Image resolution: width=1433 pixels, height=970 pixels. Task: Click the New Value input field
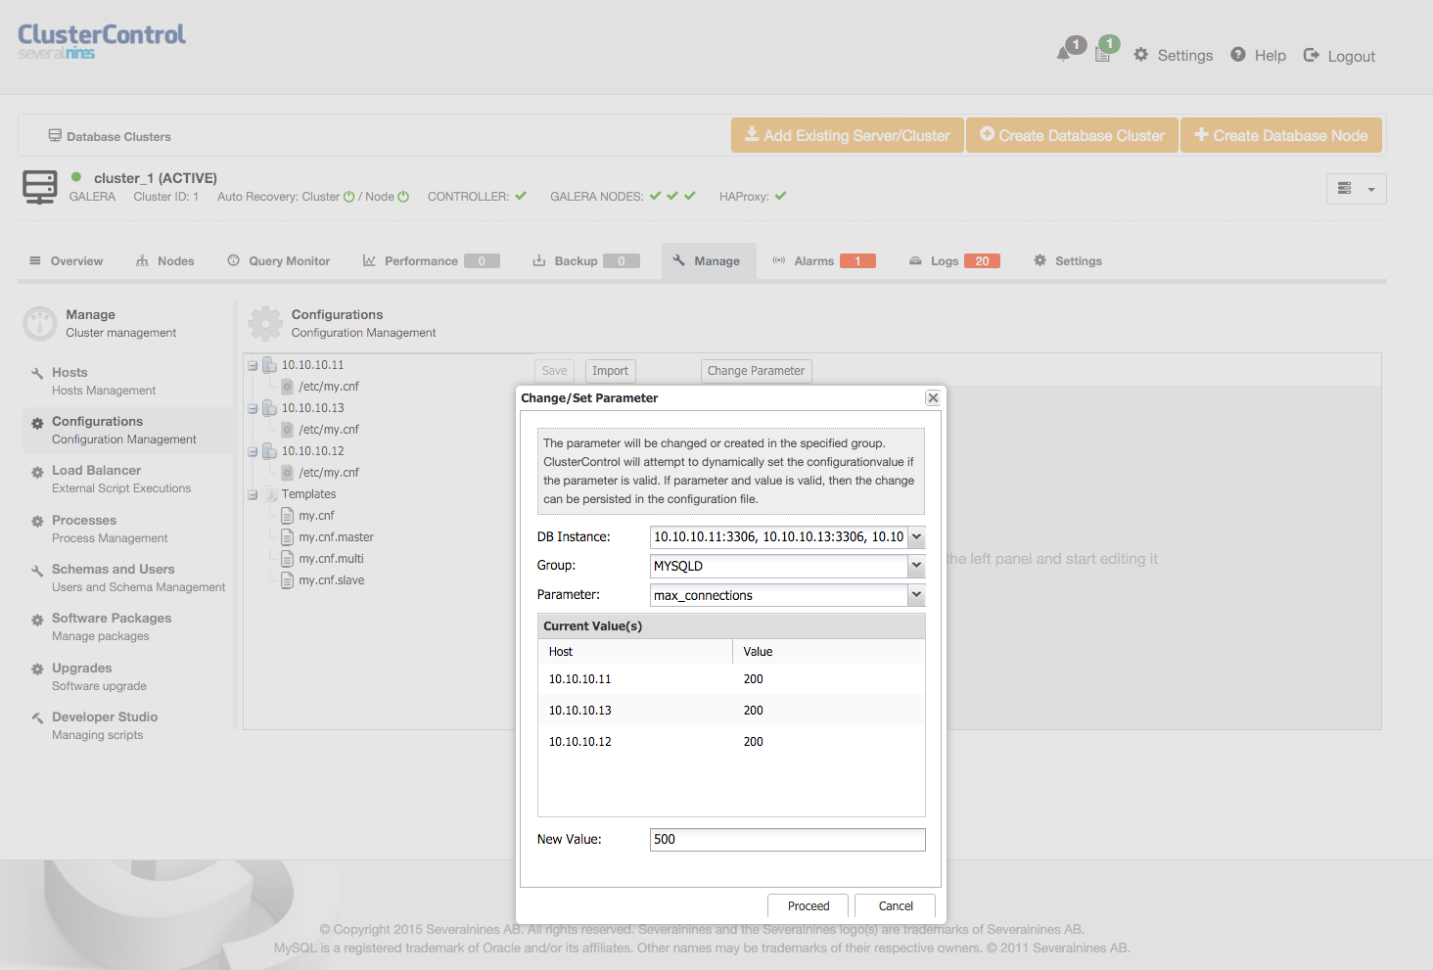787,840
